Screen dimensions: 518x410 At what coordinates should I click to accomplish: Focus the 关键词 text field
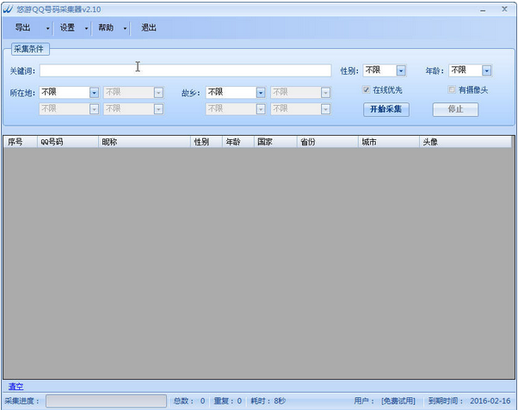(x=185, y=70)
